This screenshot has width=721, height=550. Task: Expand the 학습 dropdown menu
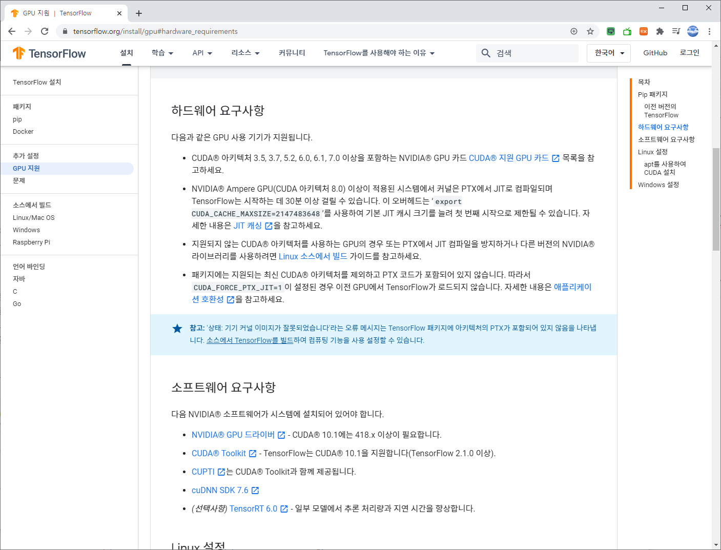point(162,53)
